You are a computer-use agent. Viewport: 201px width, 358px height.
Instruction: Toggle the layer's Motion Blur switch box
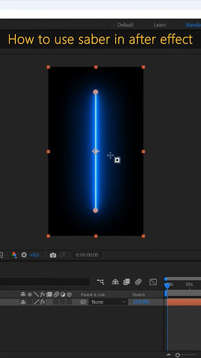[56, 302]
